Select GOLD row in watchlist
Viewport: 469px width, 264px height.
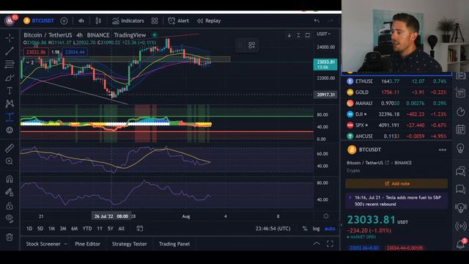[x=396, y=92]
